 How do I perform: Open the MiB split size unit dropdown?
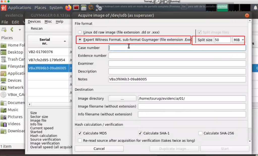[239, 40]
